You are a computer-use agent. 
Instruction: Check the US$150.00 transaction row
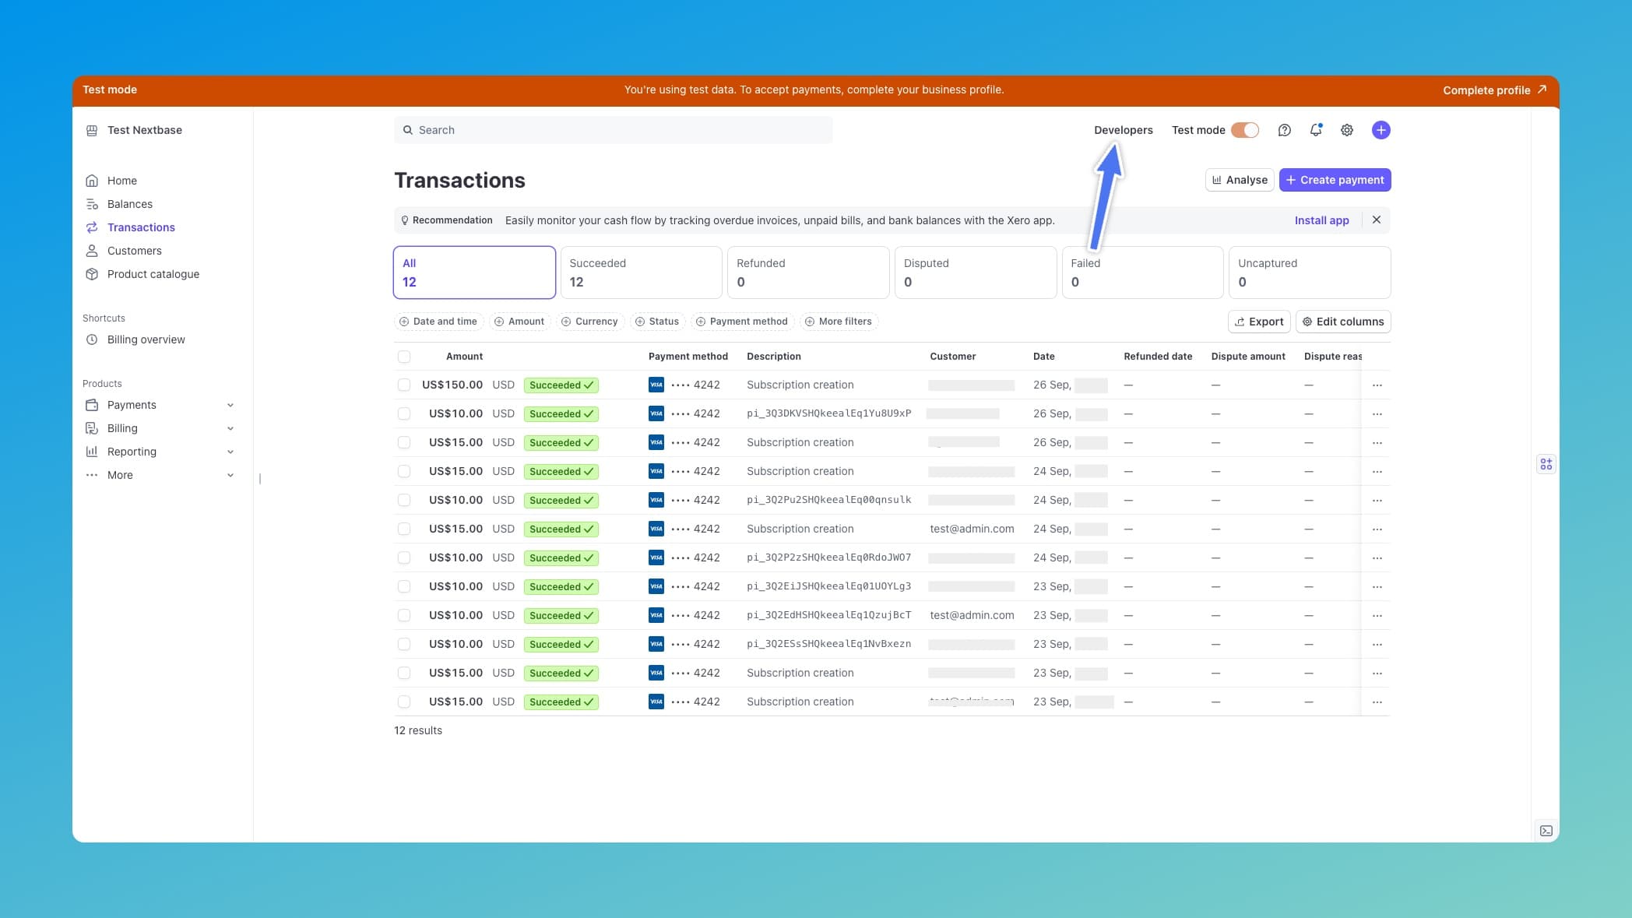(404, 385)
